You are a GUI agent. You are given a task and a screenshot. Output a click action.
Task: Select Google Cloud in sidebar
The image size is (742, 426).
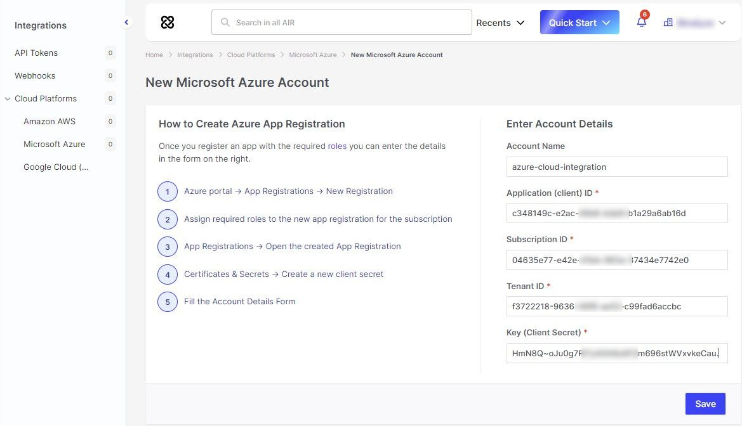(56, 167)
